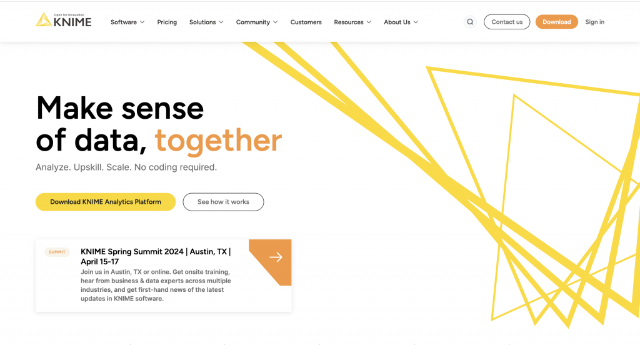Open the search magnifier icon

(470, 22)
